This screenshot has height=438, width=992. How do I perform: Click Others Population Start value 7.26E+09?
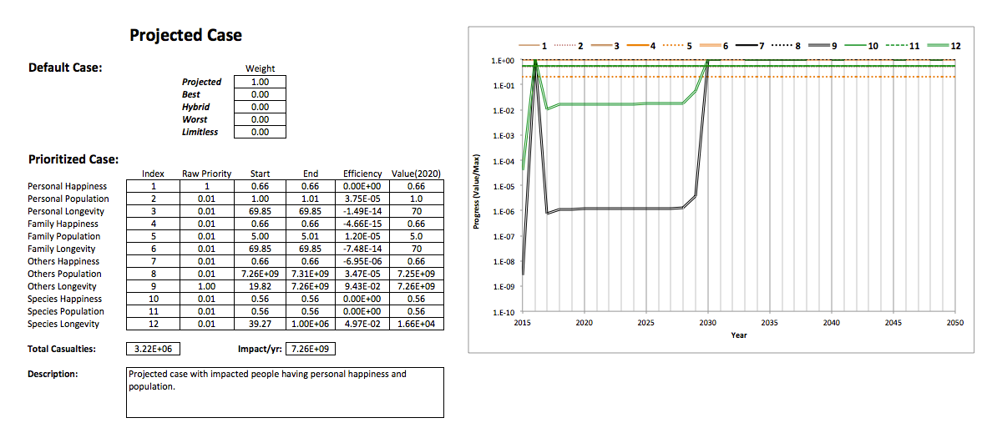pyautogui.click(x=260, y=274)
